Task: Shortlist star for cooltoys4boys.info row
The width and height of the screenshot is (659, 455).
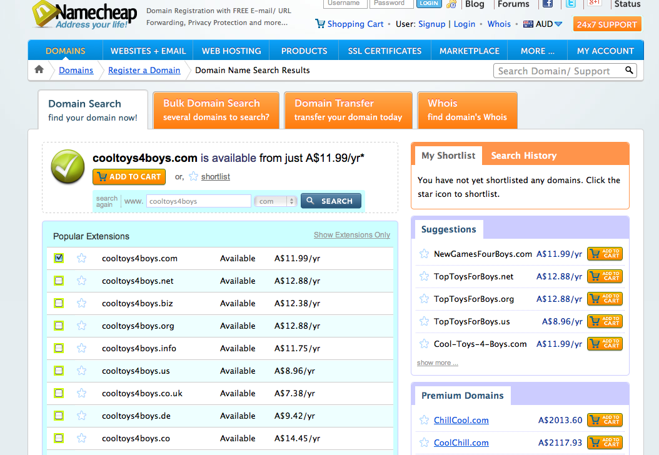Action: click(x=81, y=348)
